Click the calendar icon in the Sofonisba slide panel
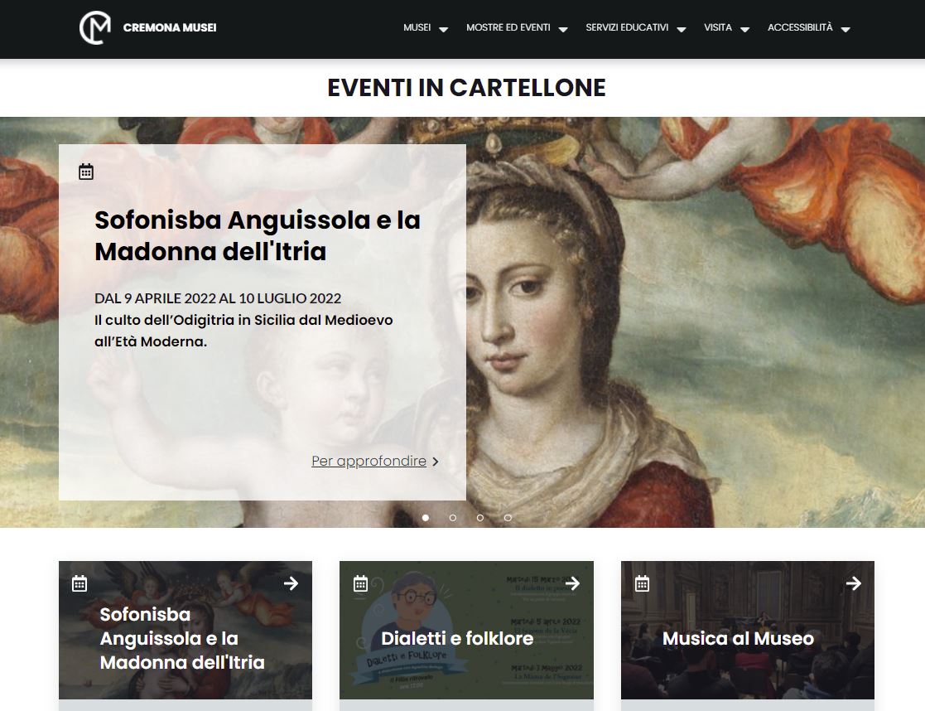925x711 pixels. [x=86, y=172]
